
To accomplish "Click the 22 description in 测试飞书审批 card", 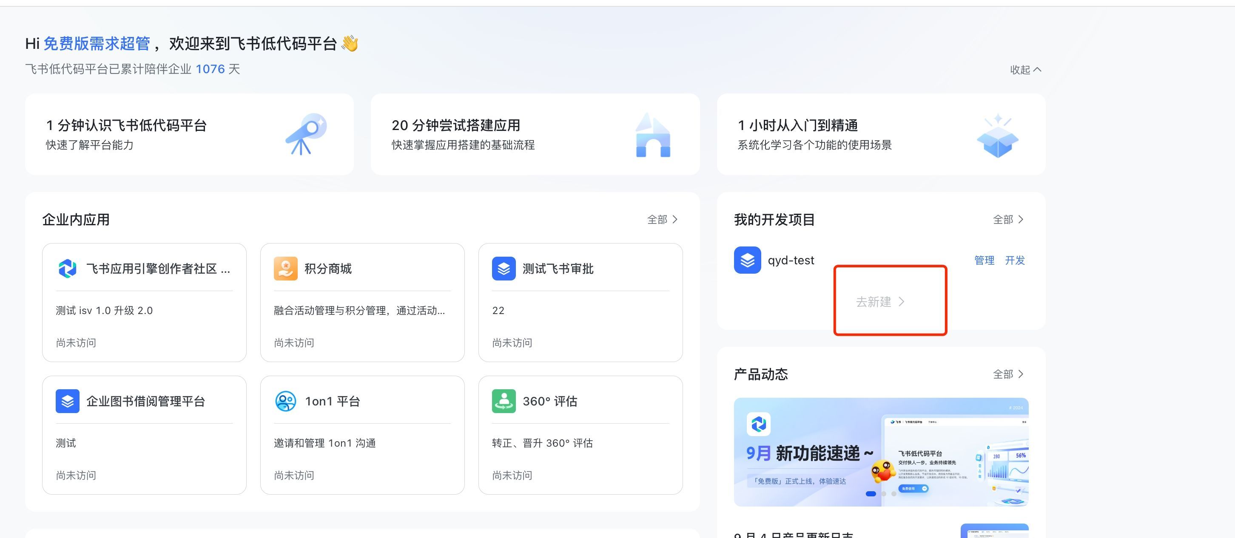I will click(x=498, y=311).
